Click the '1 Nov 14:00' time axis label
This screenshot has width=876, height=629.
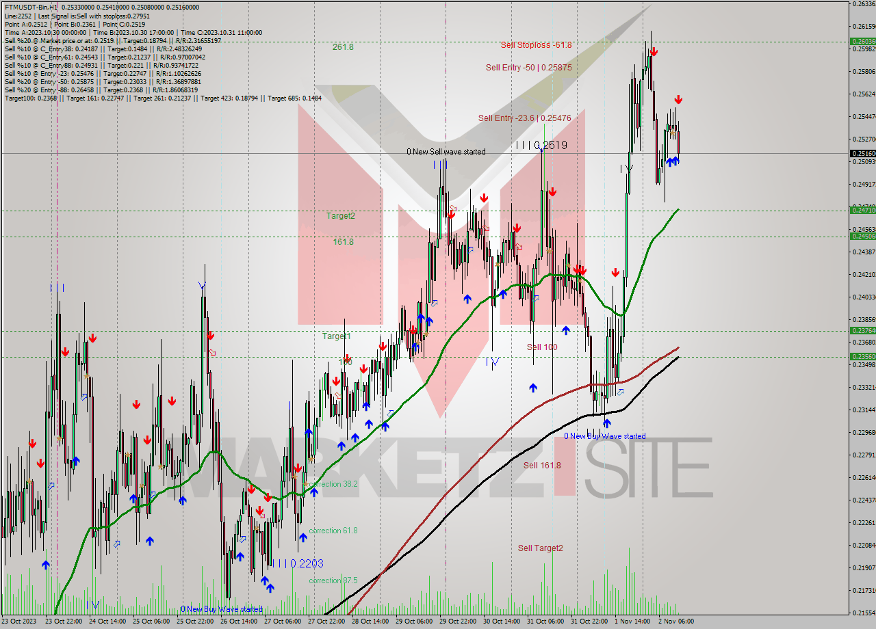[x=632, y=621]
